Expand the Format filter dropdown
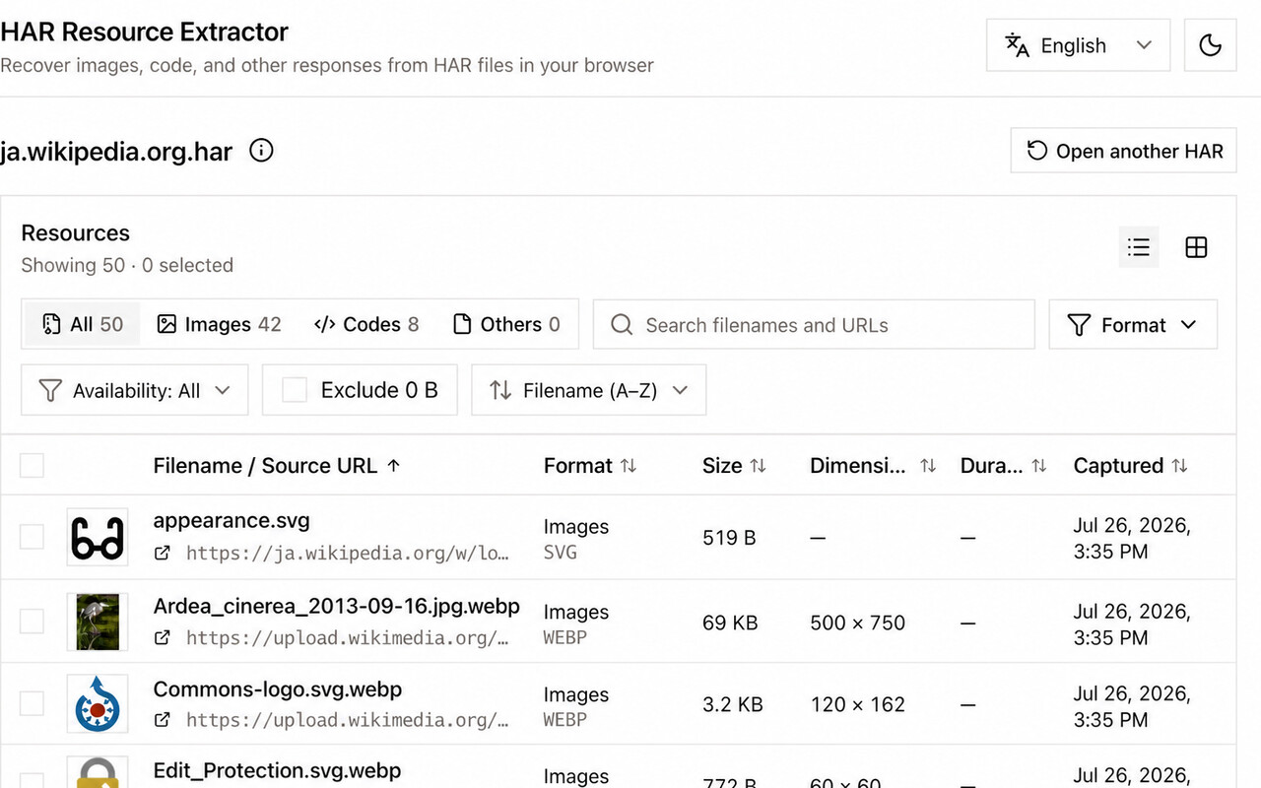The width and height of the screenshot is (1261, 788). (1133, 325)
